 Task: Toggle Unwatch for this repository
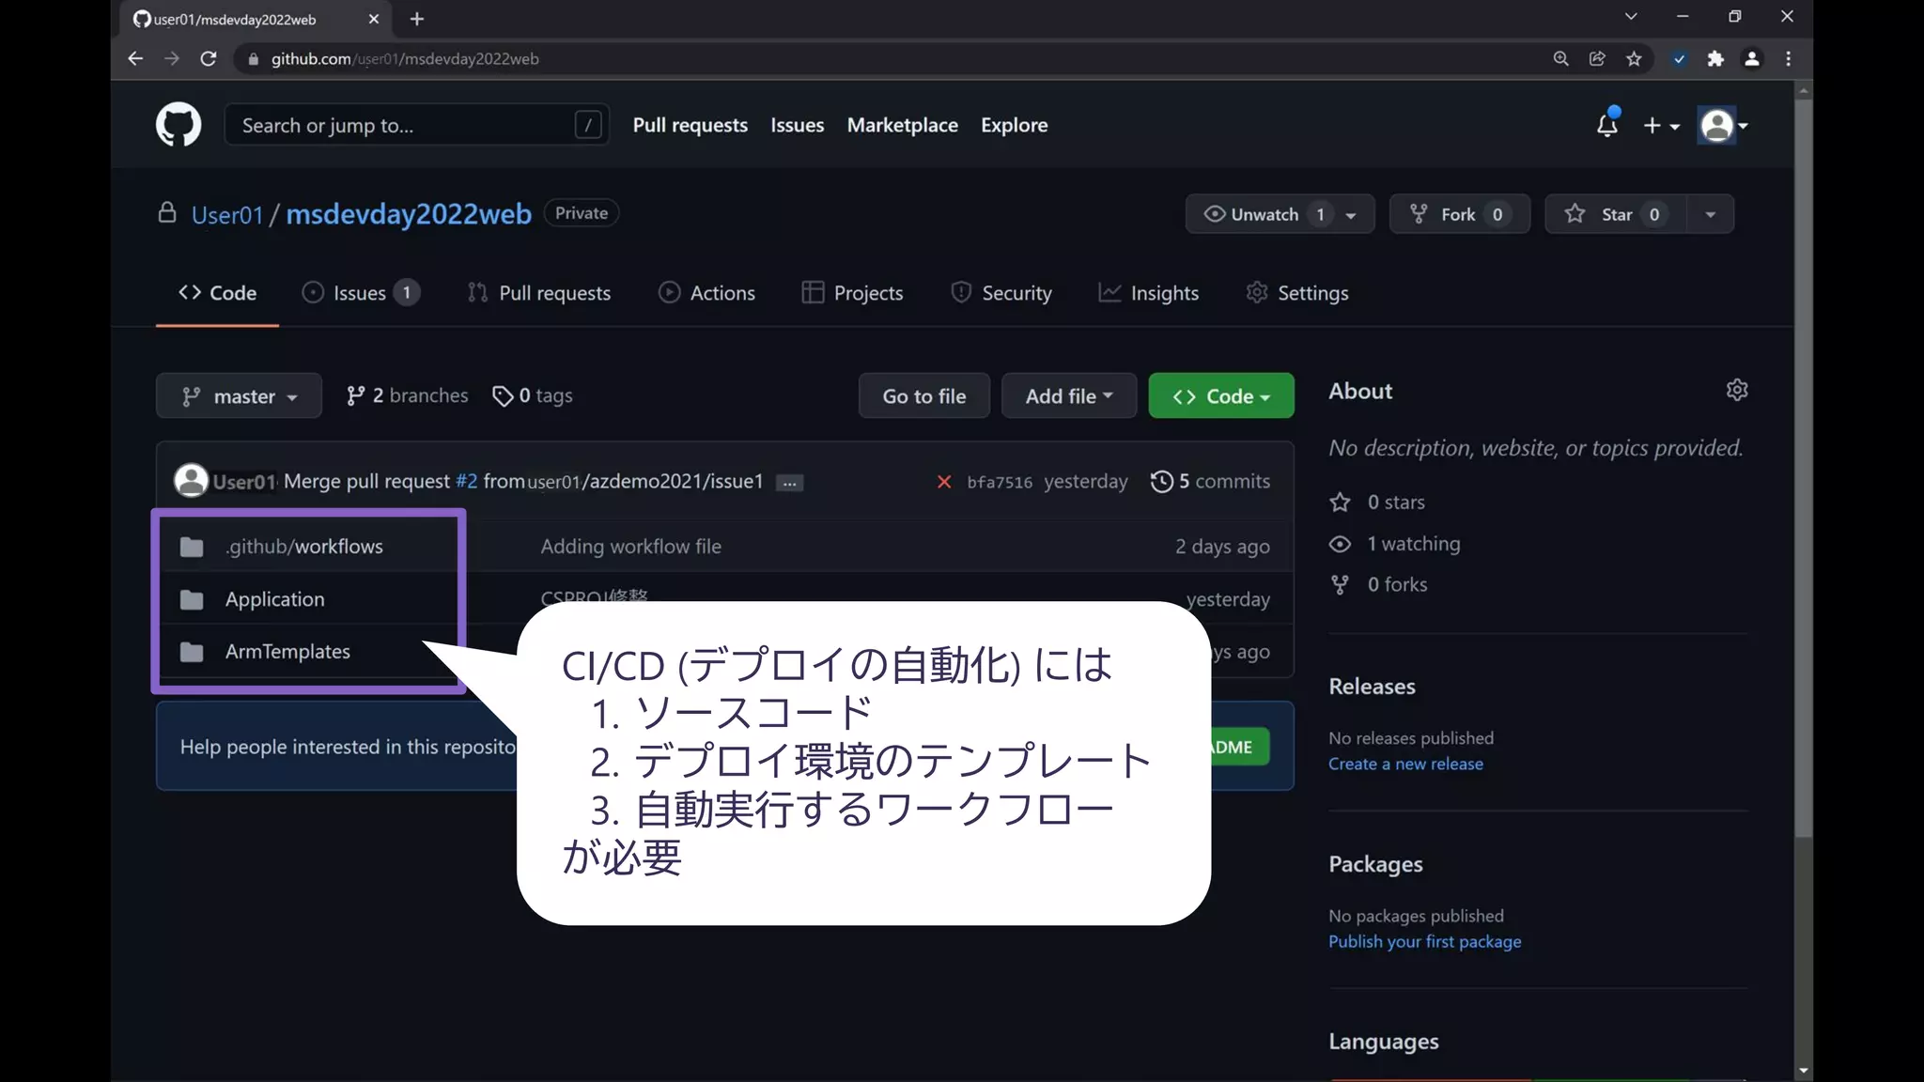1264,214
